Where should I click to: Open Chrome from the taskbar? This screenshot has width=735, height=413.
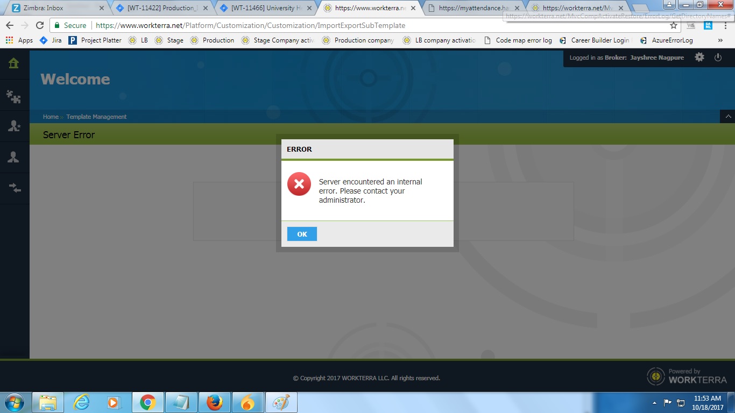tap(147, 402)
